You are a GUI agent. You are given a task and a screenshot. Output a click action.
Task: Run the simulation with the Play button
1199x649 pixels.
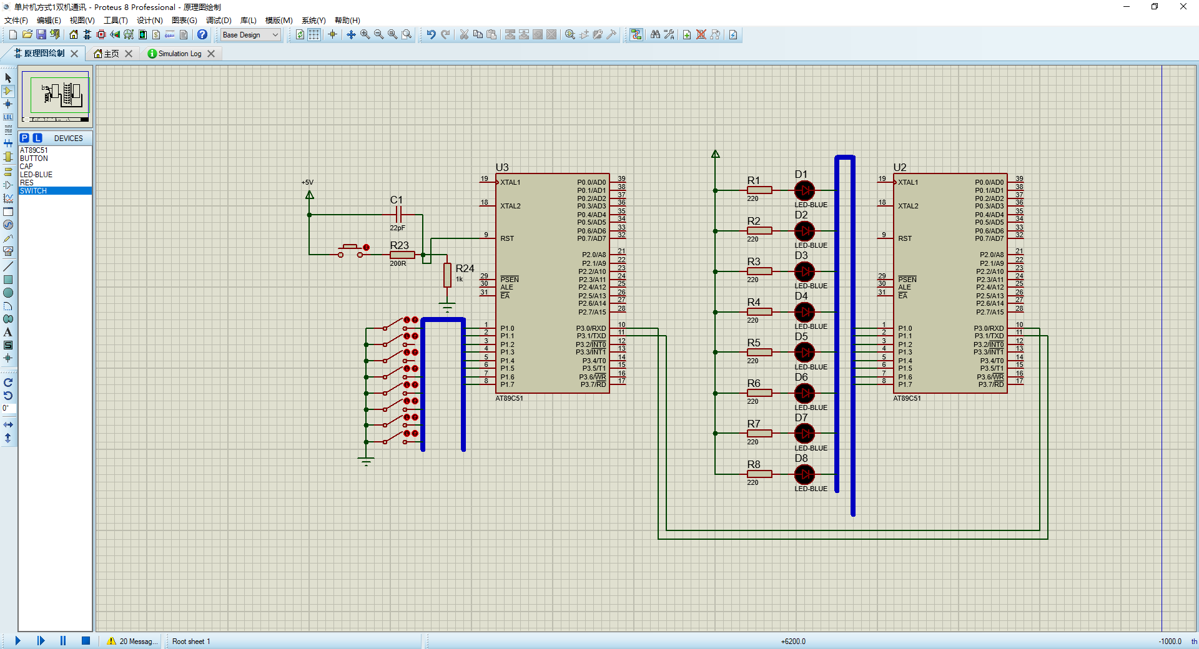coord(17,641)
